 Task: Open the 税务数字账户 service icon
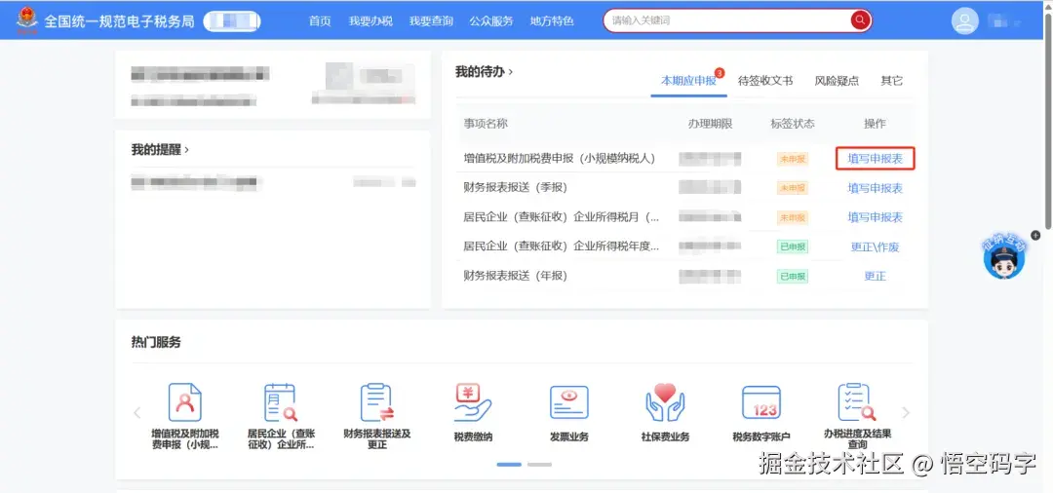pyautogui.click(x=760, y=402)
